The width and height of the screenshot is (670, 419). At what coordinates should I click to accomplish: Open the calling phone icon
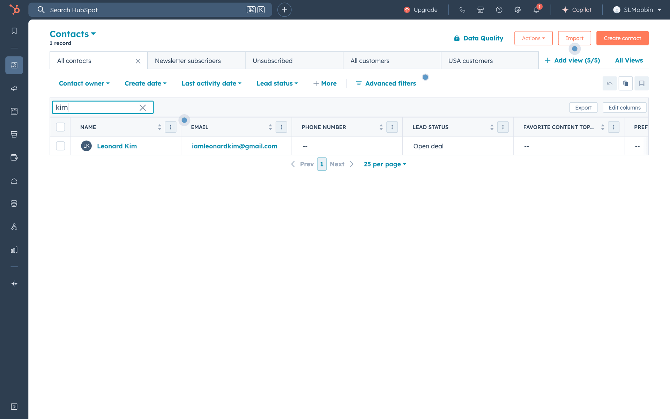pos(462,10)
